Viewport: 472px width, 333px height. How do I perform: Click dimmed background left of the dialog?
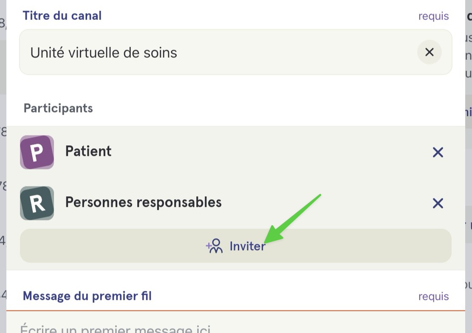coord(3,166)
